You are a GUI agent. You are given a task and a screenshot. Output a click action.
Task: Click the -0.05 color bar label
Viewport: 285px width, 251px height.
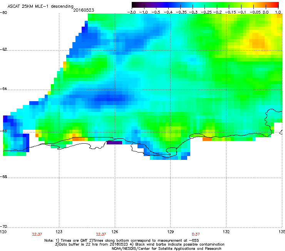click(x=255, y=12)
